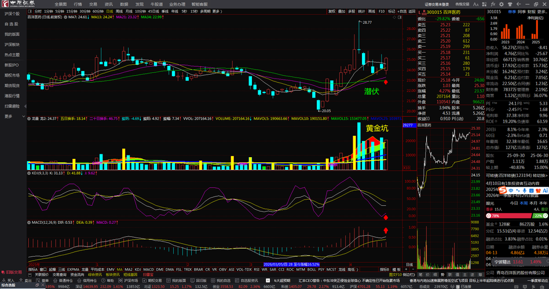This screenshot has height=289, width=549.
Task: Open 旧版交易 in left sidebar
Action: pyautogui.click(x=12, y=272)
